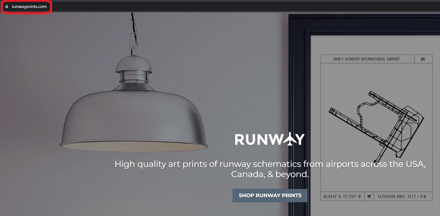The width and height of the screenshot is (440, 216).
Task: Click the padlock icon beside the URL
Action: (x=7, y=6)
